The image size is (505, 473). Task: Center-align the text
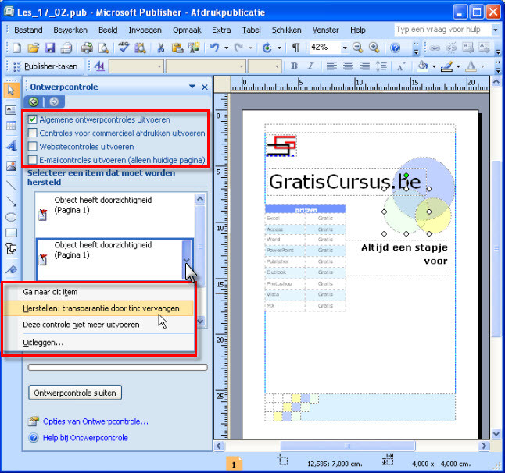[348, 66]
